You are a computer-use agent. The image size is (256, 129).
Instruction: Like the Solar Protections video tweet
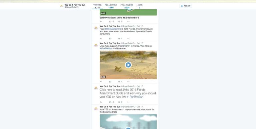click(x=119, y=22)
